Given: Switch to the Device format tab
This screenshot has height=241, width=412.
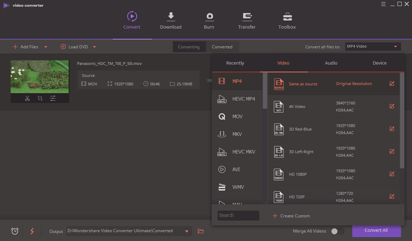Looking at the screenshot, I should click(x=379, y=63).
